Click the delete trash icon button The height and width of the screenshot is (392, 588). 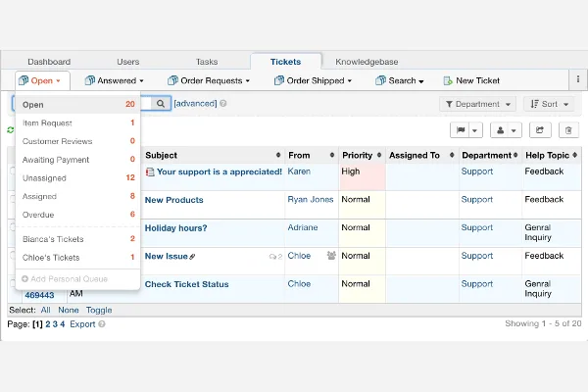click(568, 130)
